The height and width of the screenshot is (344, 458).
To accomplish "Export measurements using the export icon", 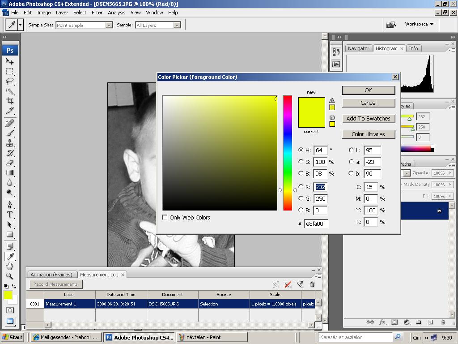I will [x=300, y=284].
